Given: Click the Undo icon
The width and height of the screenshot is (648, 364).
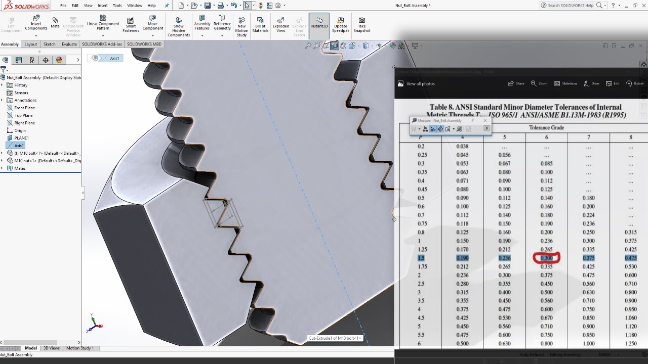Looking at the screenshot, I should 233,5.
